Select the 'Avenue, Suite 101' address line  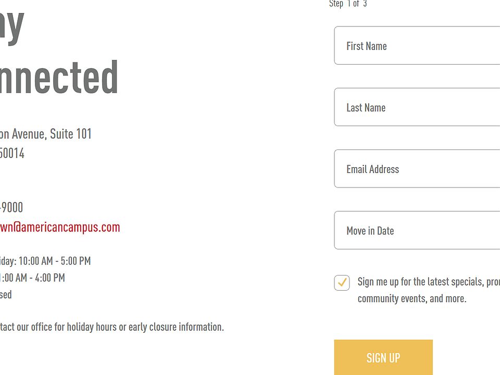[x=46, y=134]
